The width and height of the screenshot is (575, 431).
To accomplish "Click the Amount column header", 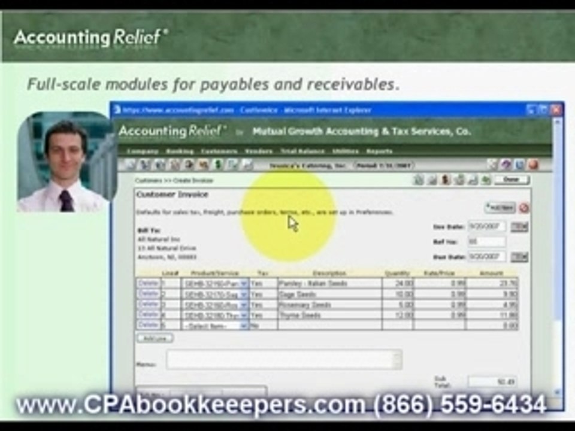I will pos(491,273).
